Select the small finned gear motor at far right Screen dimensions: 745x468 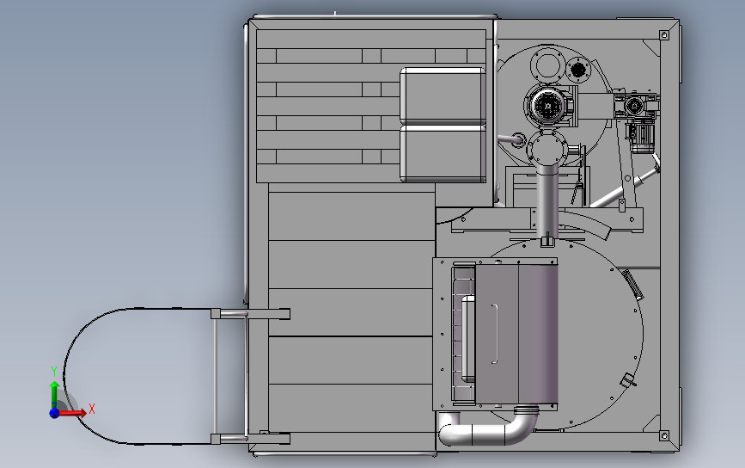pyautogui.click(x=642, y=137)
